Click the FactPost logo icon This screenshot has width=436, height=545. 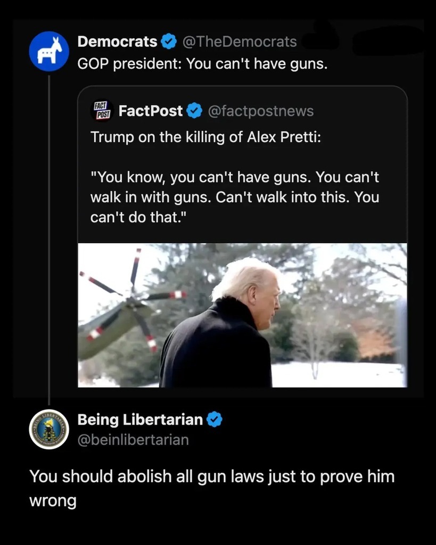[101, 111]
